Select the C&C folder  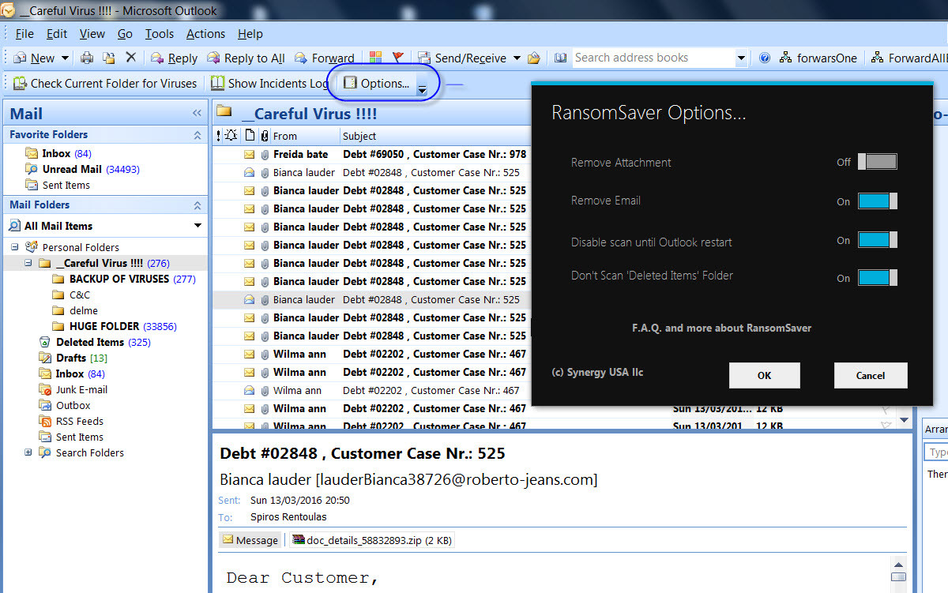pyautogui.click(x=71, y=295)
